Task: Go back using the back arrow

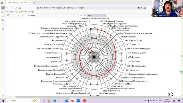Action: click(7, 8)
